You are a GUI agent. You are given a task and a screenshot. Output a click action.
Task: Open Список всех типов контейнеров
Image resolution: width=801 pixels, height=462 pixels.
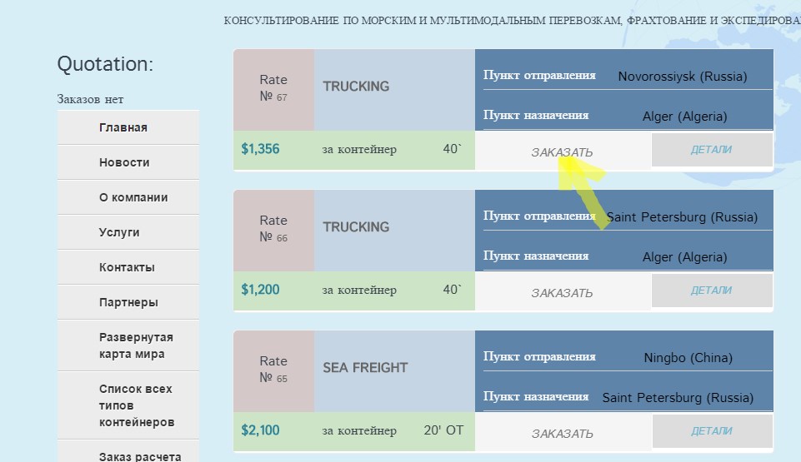point(137,405)
